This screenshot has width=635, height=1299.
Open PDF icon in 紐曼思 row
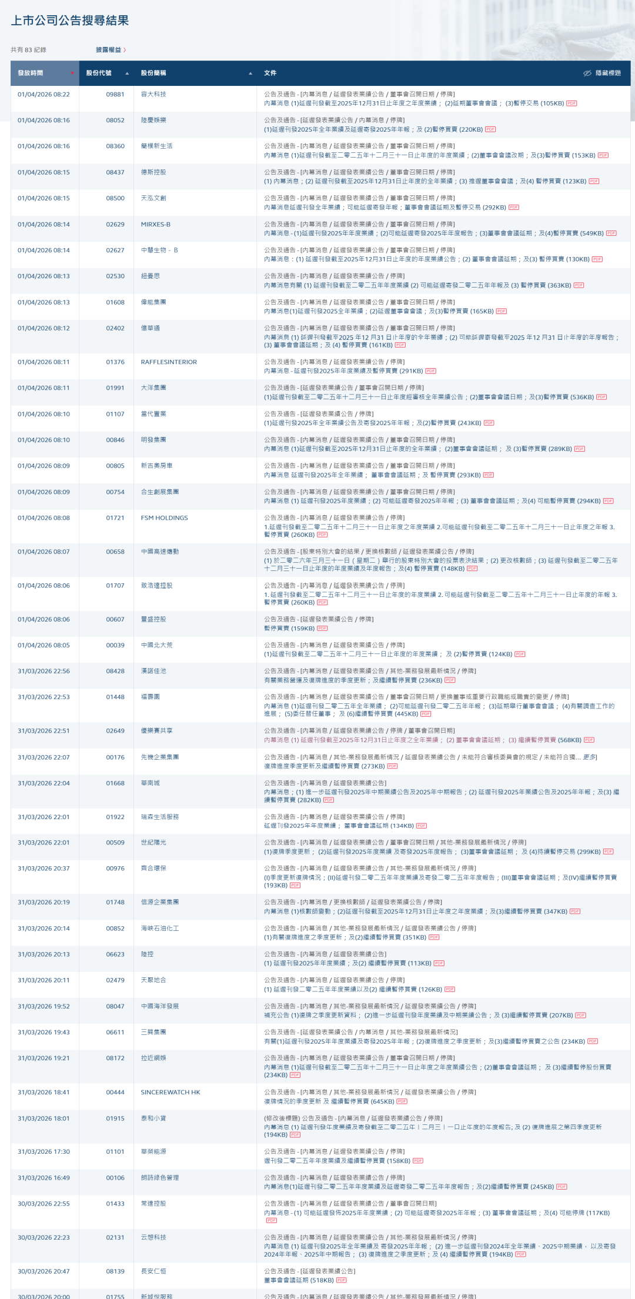579,285
